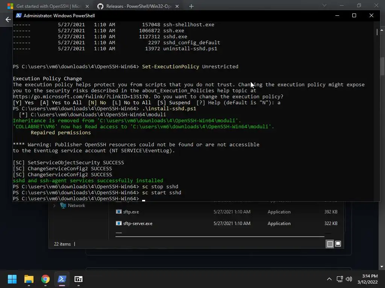Select the PowerShell taskbar icon

pyautogui.click(x=62, y=279)
